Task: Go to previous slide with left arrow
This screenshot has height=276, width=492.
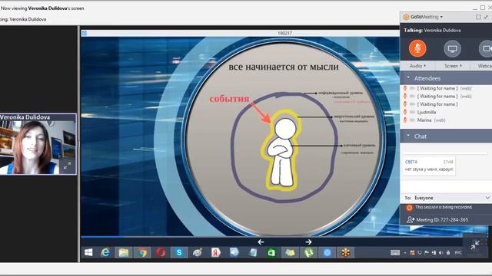Action: tap(261, 242)
